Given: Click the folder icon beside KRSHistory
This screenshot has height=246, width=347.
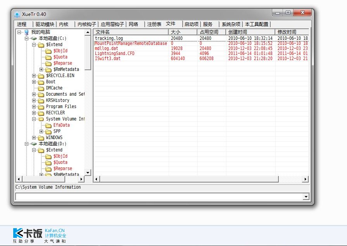Looking at the screenshot, I should coord(41,101).
